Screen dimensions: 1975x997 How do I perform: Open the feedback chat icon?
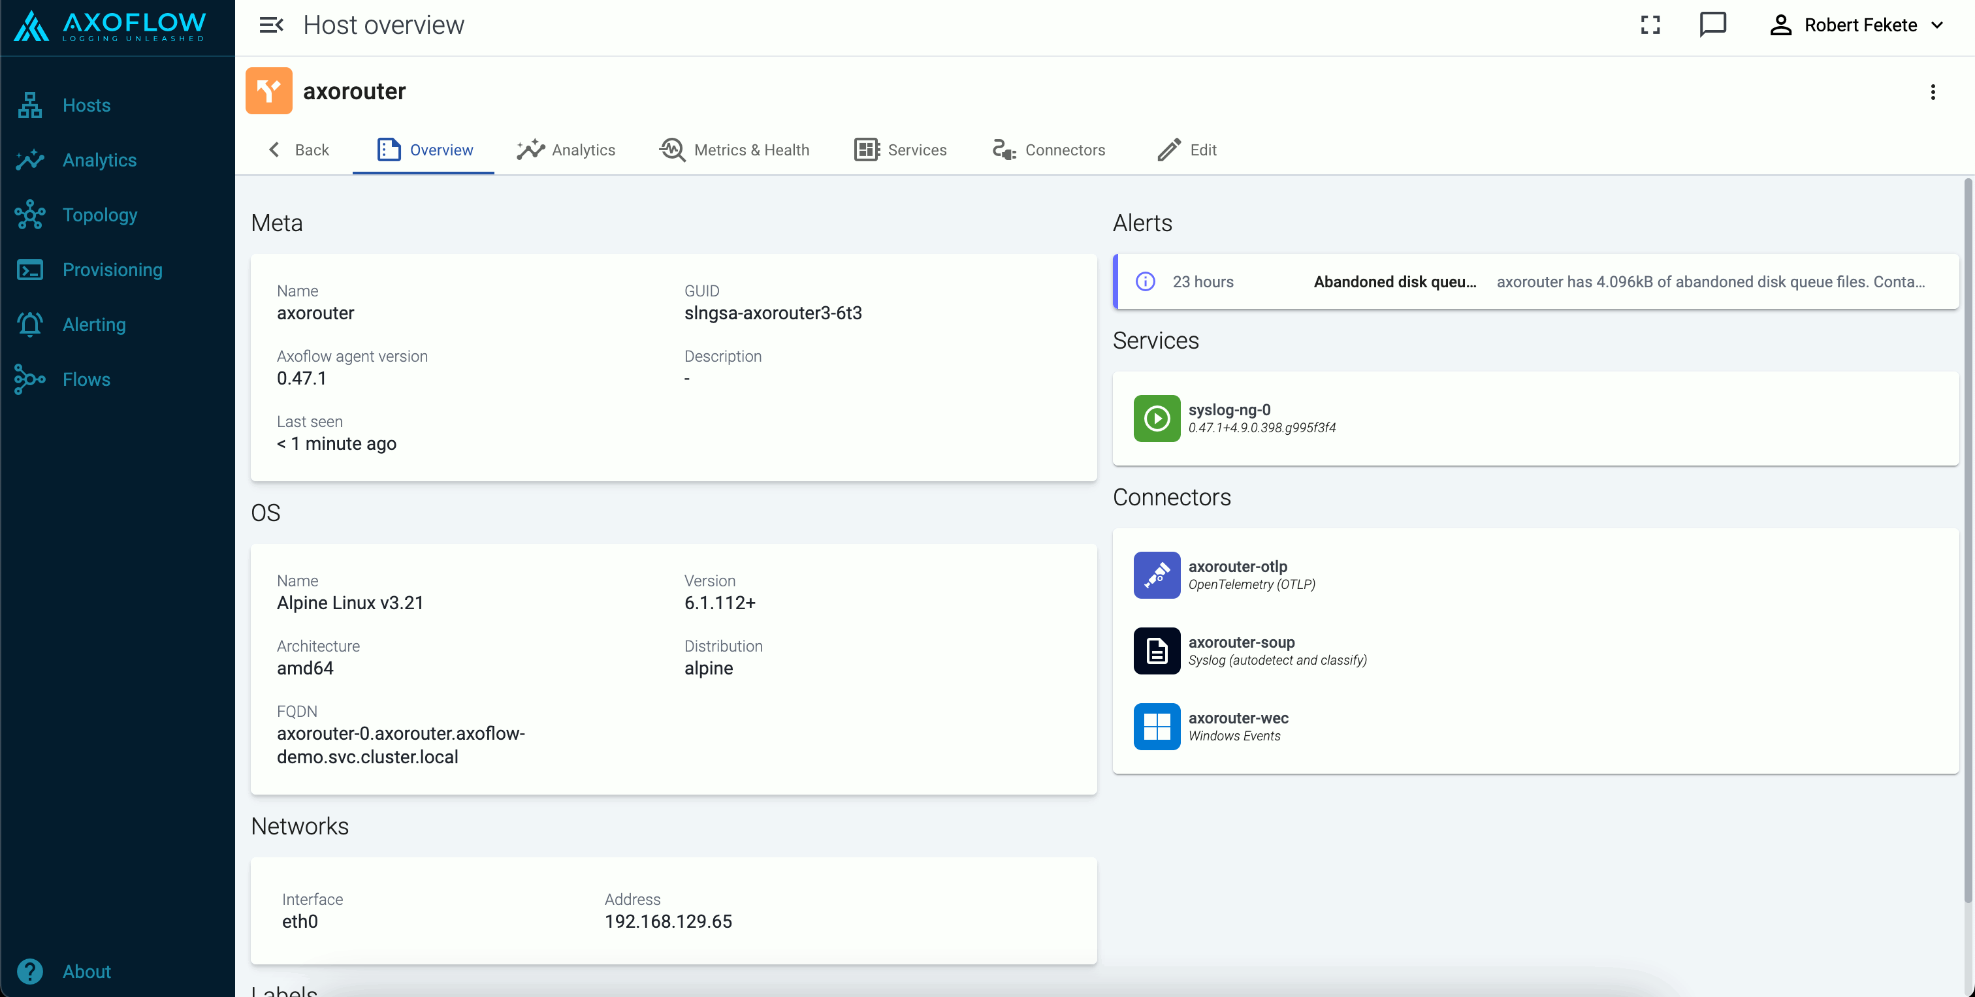pos(1713,25)
